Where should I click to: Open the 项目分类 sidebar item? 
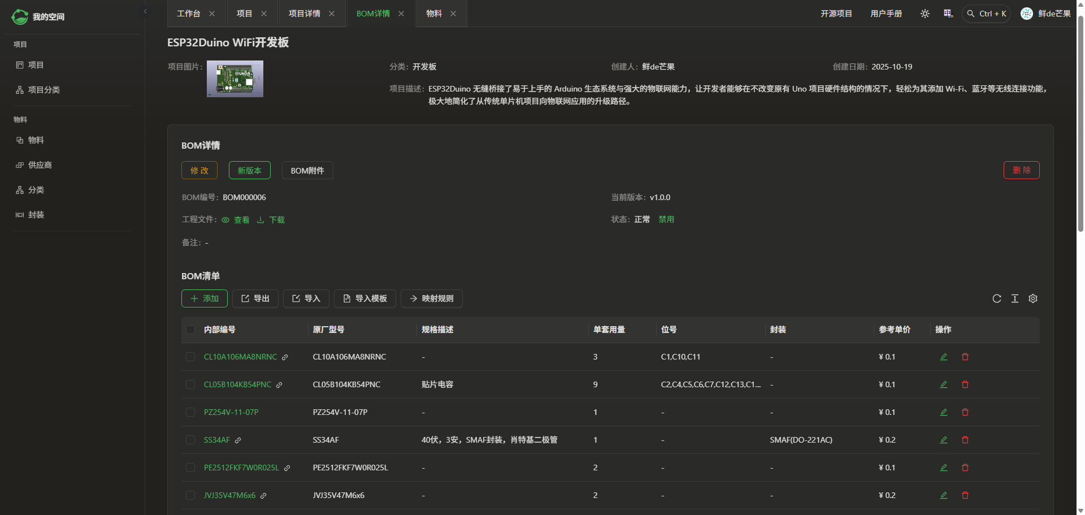click(44, 90)
